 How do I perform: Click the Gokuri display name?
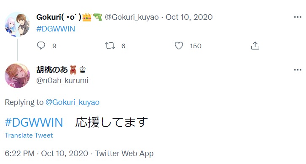tap(59, 17)
